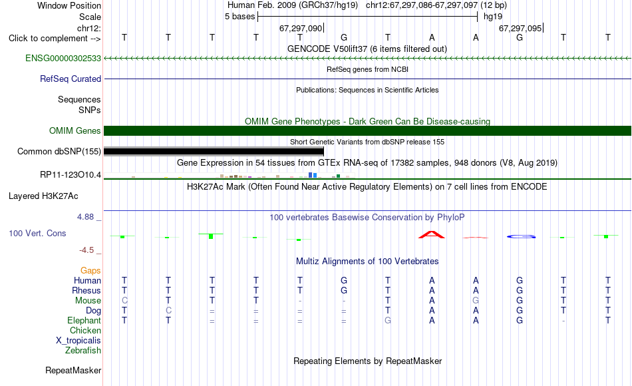This screenshot has height=386, width=632.
Task: Click the 4.88 PhyloP upper scale value
Action: pos(85,217)
